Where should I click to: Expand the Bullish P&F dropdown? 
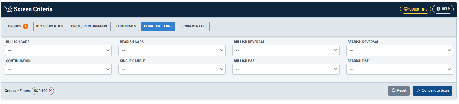pyautogui.click(x=286, y=69)
